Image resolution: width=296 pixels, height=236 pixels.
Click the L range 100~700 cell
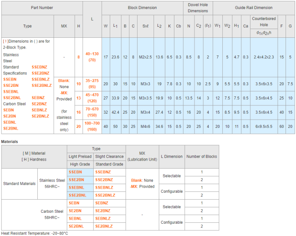pyautogui.click(x=92, y=126)
